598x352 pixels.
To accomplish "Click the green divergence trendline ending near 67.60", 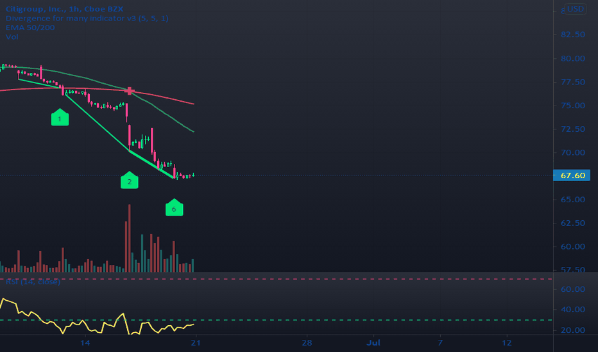I will [x=152, y=164].
